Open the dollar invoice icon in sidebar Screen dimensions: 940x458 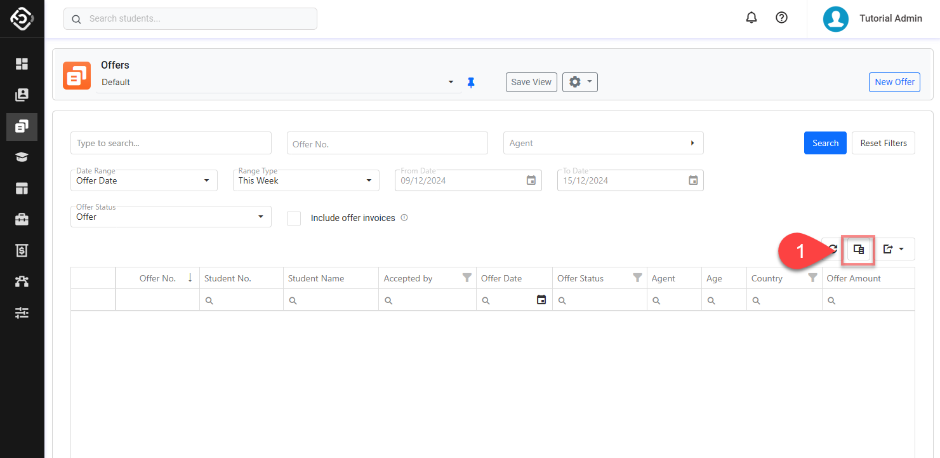tap(22, 251)
